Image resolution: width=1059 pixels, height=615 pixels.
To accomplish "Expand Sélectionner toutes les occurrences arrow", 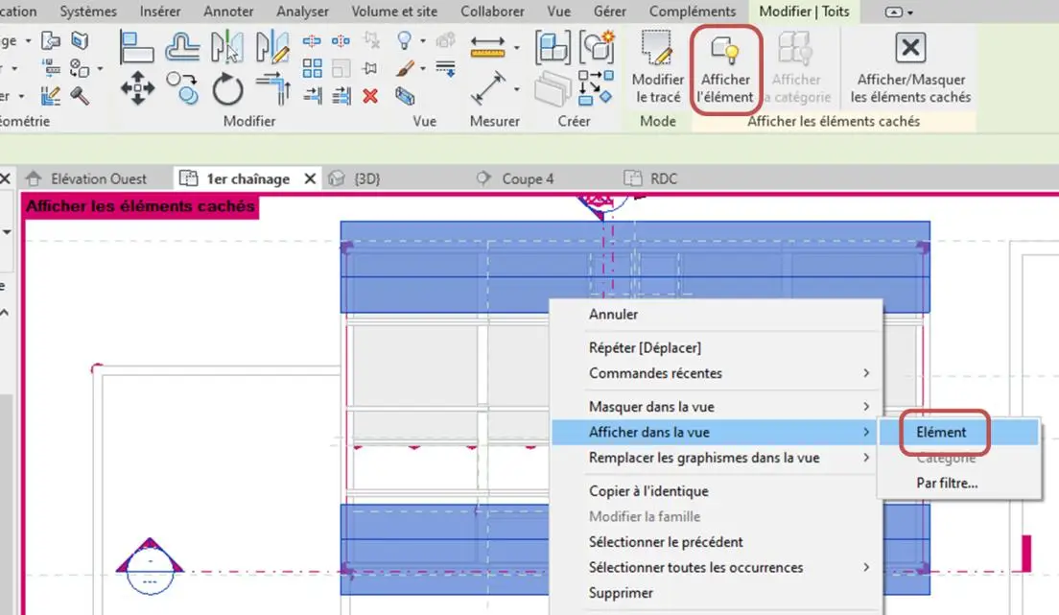I will pyautogui.click(x=866, y=567).
